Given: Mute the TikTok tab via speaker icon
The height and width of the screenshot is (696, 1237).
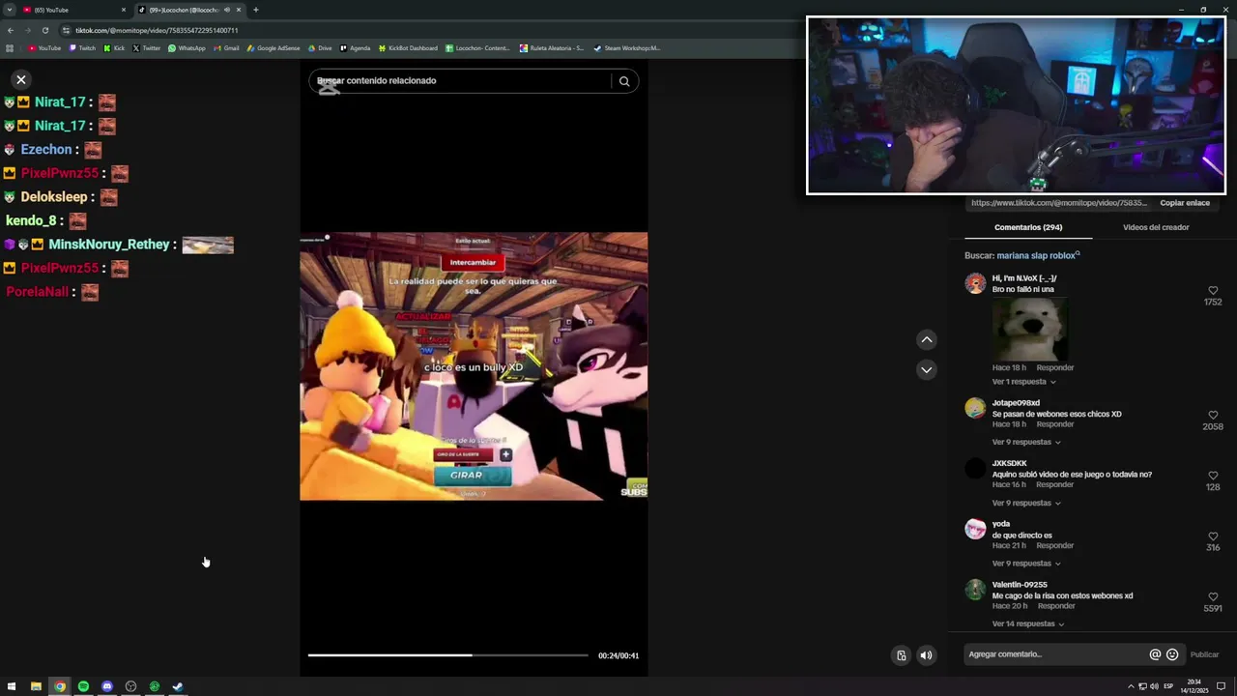Looking at the screenshot, I should 227,10.
